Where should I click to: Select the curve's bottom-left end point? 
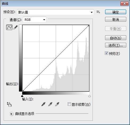(23, 91)
